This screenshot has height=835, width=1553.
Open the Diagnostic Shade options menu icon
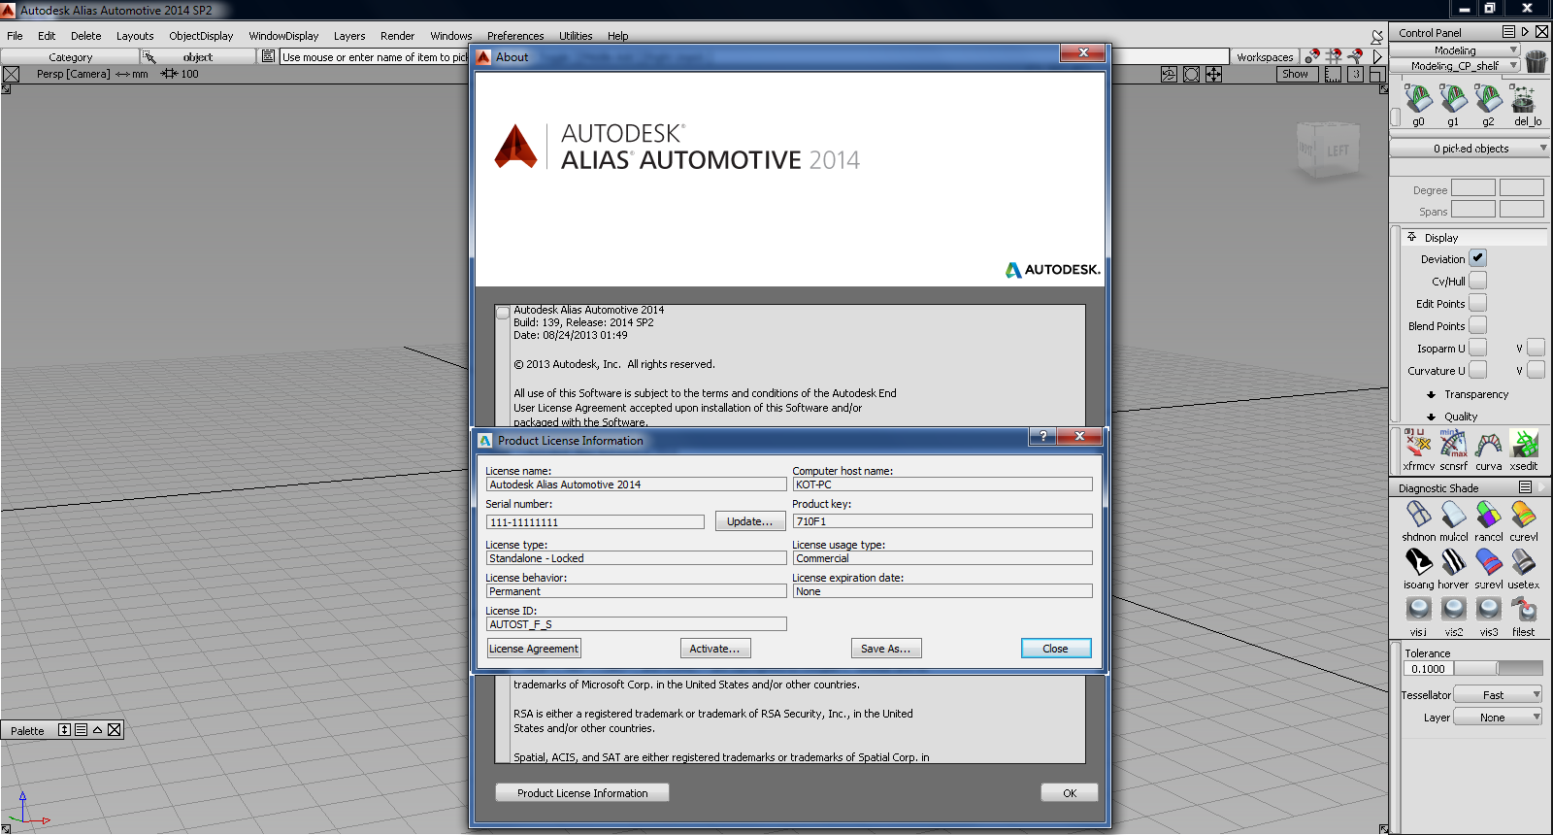1525,487
